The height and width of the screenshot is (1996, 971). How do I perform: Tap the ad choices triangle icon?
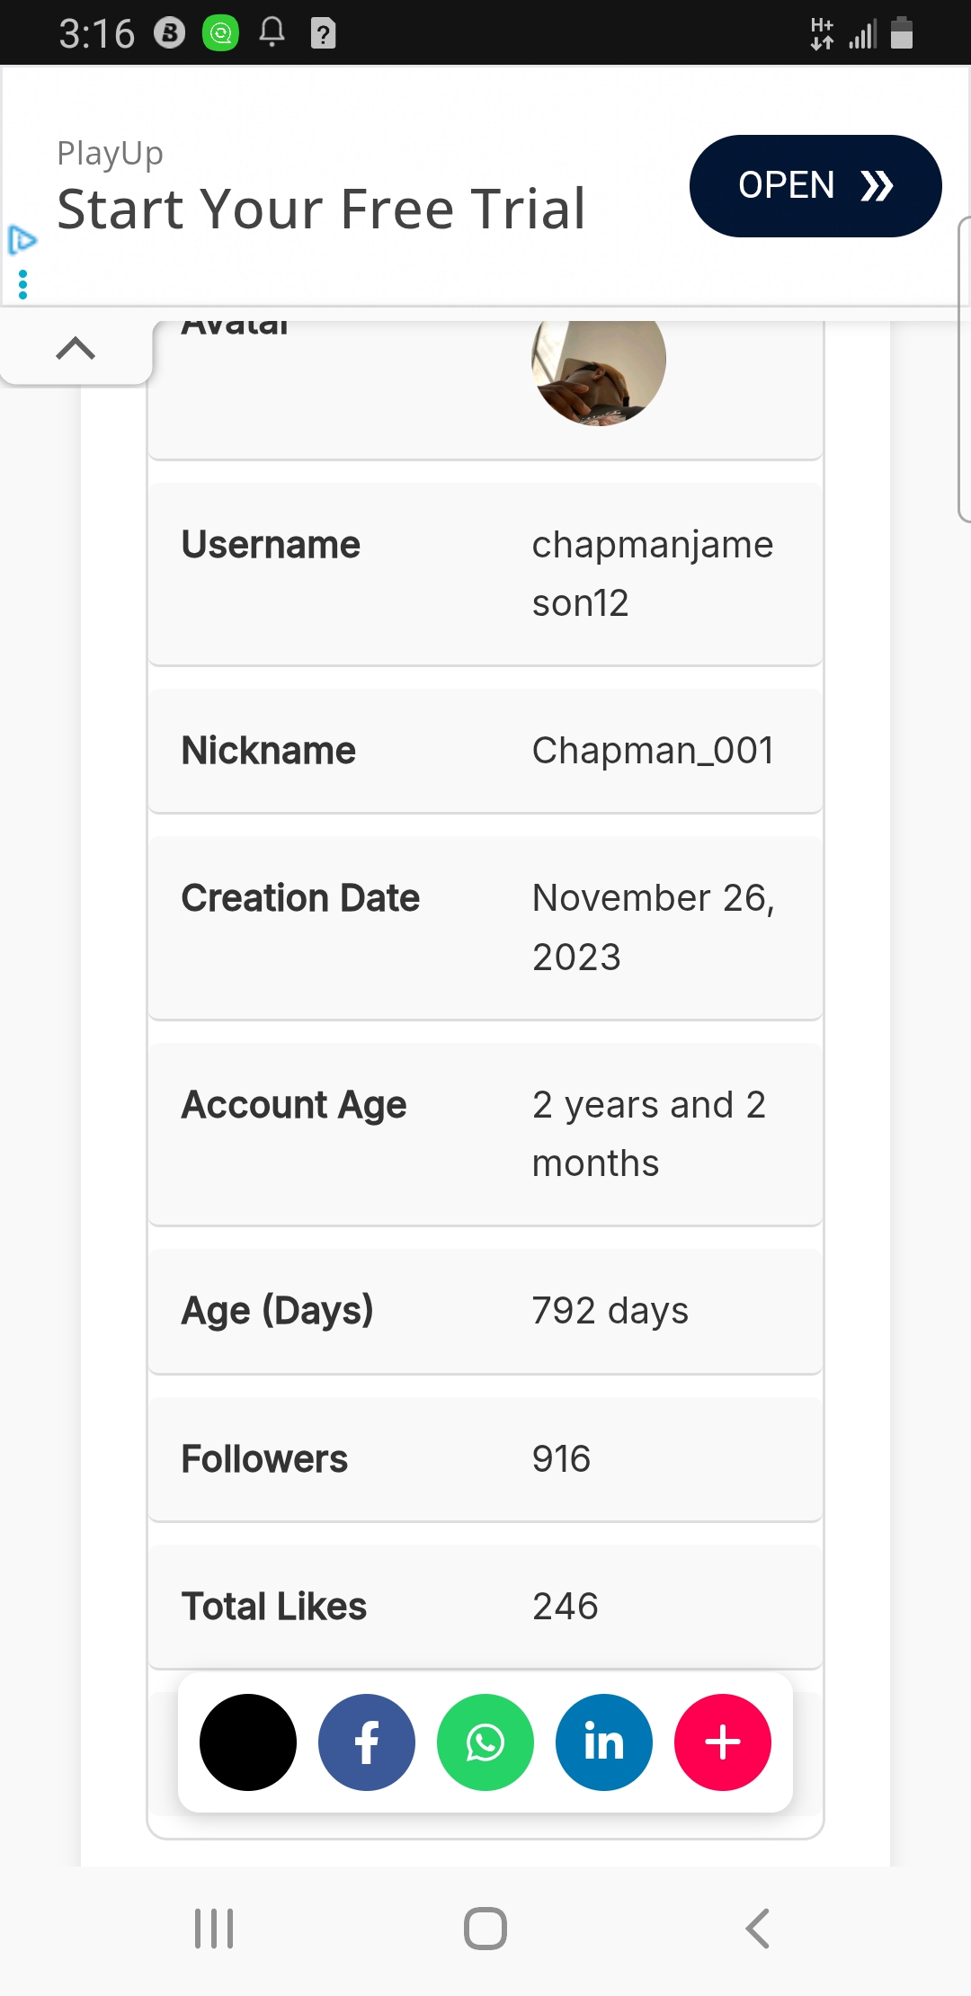[x=22, y=240]
